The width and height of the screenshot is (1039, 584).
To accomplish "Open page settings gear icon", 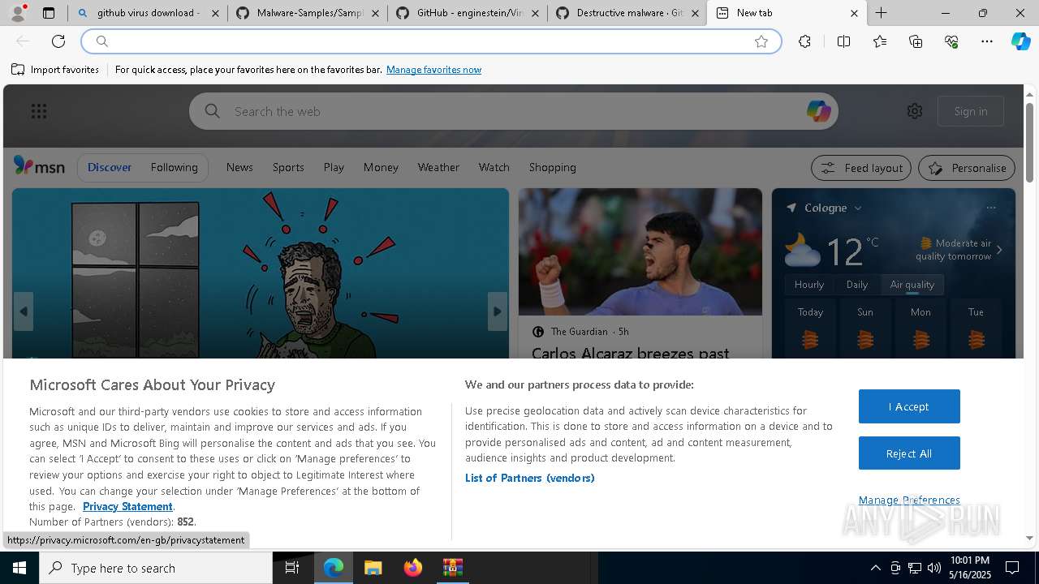I will (x=915, y=111).
